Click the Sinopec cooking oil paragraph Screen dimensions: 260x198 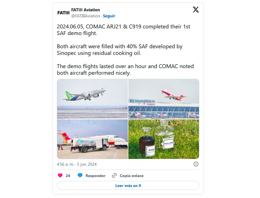120,50
